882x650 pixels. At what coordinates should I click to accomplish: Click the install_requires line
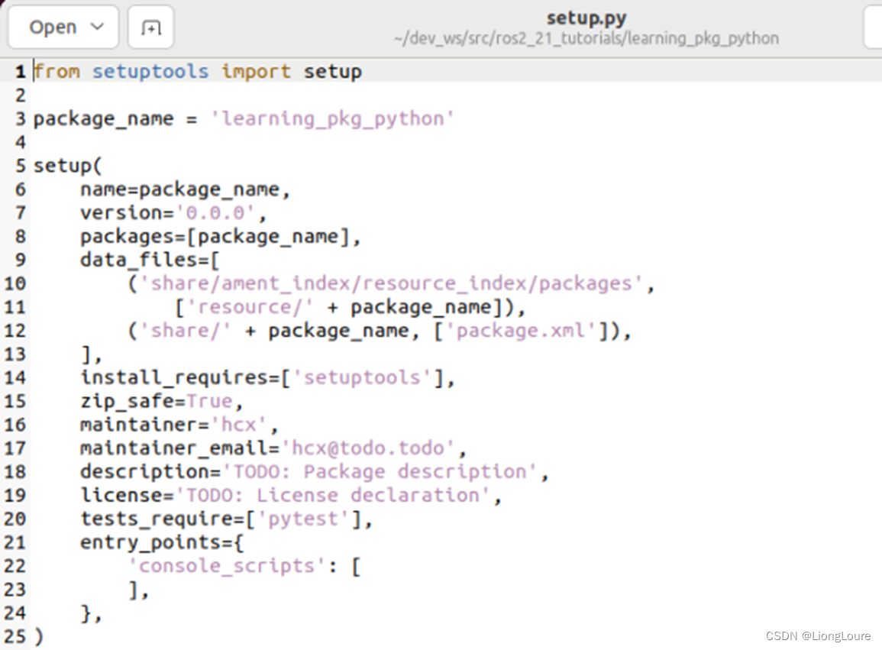pyautogui.click(x=267, y=377)
